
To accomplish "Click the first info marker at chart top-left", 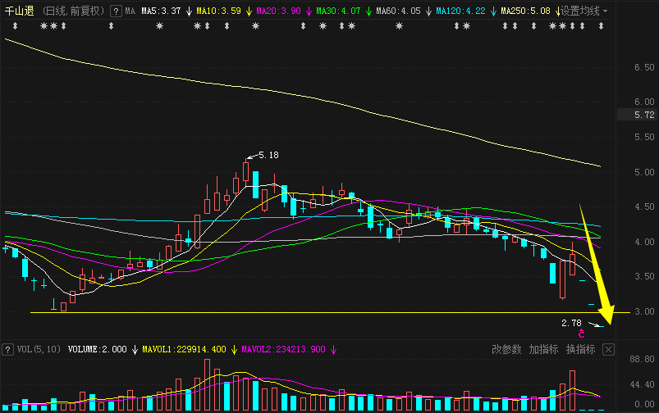I will (x=15, y=26).
